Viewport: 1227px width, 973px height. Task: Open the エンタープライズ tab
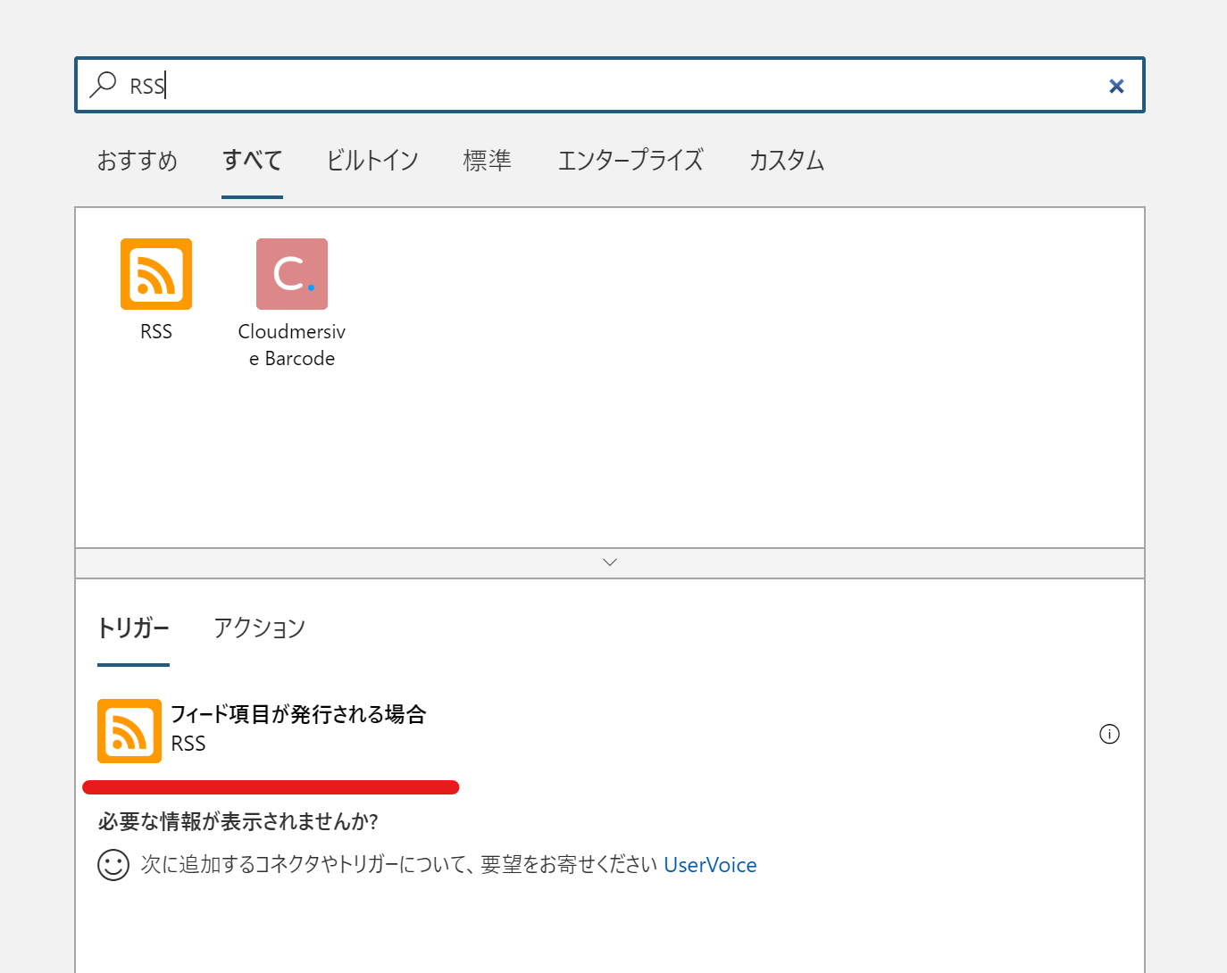tap(630, 161)
